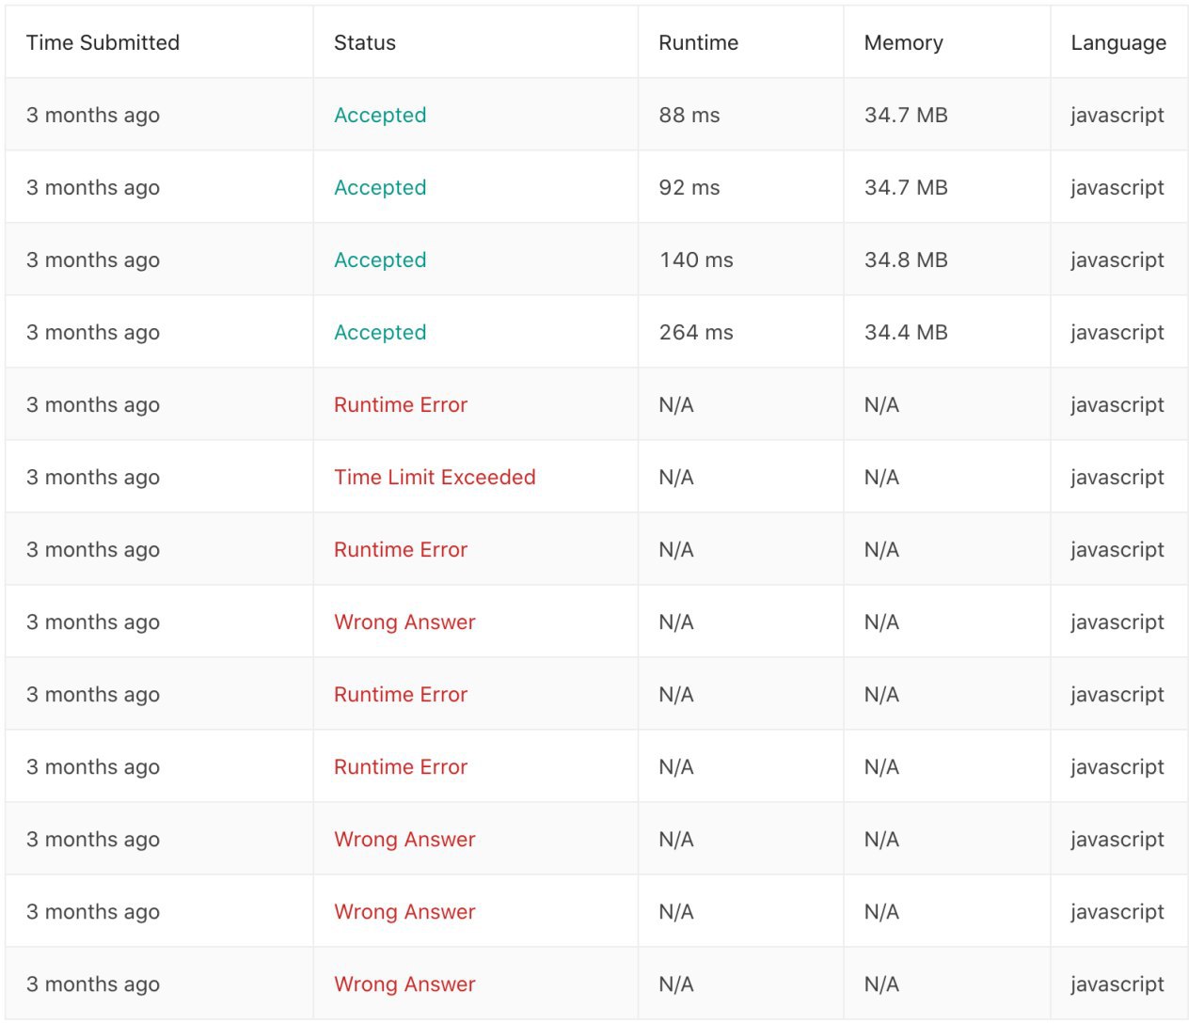Screen dimensions: 1204x1023
Task: Open the first Runtime Error submission
Action: point(401,404)
